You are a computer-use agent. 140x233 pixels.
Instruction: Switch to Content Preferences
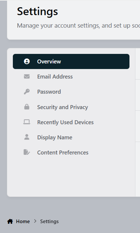pos(71,152)
